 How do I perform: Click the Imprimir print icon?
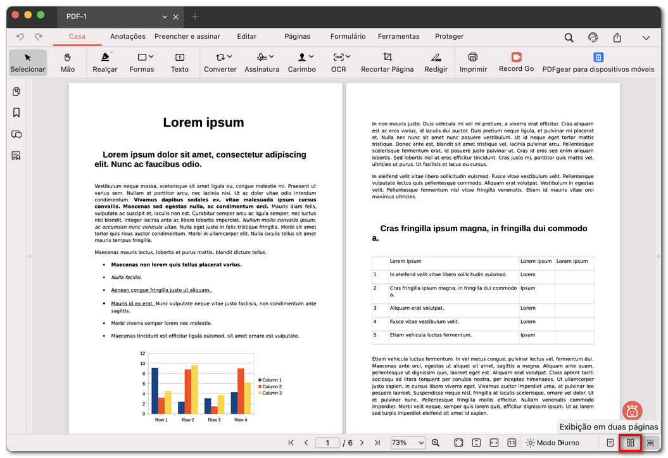click(x=473, y=62)
